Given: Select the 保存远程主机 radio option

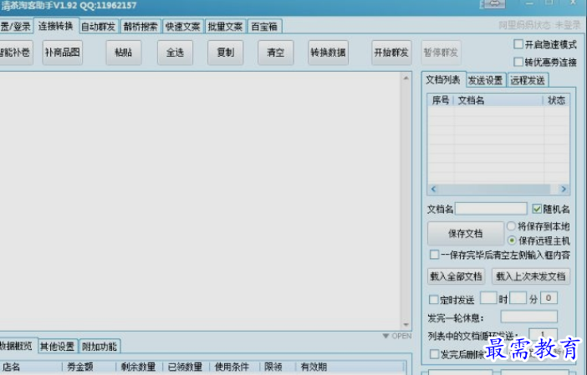Looking at the screenshot, I should tap(512, 241).
